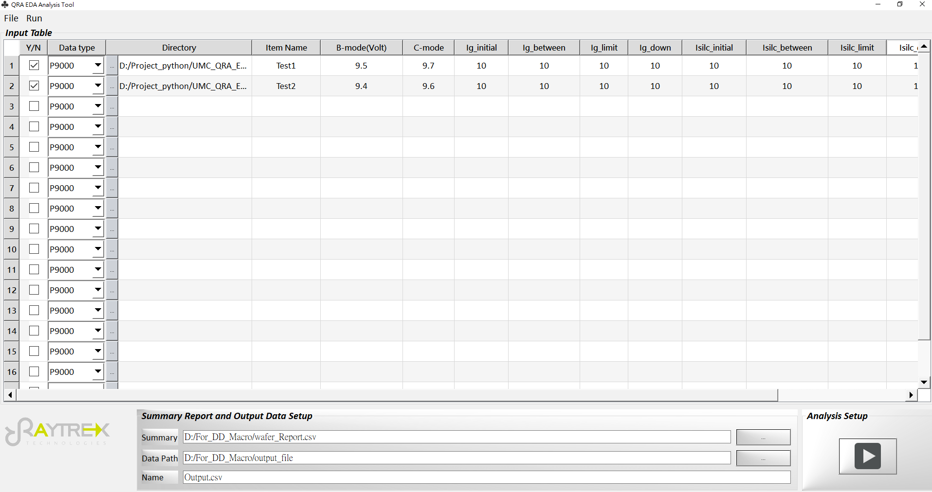Viewport: 932px width, 492px height.
Task: Toggle the row 16 Y/N checkbox
Action: (x=34, y=371)
